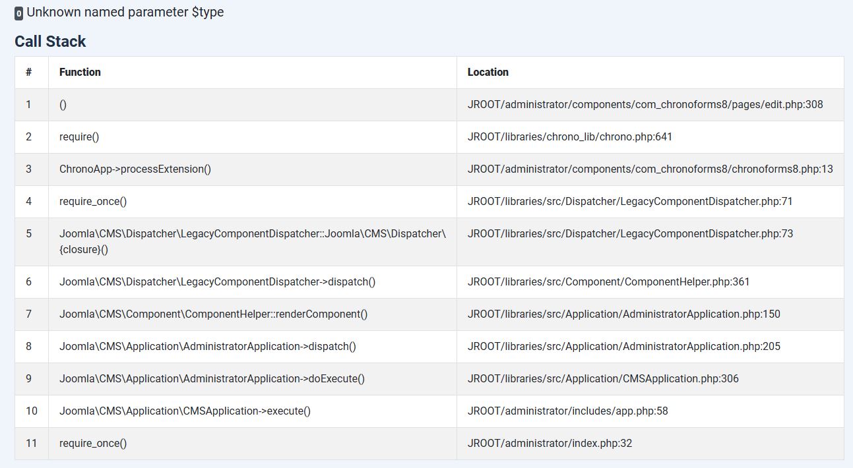Screen dimensions: 853x468
Task: Select the LegacyComponentDispatcher->dispatch() function entry
Action: pyautogui.click(x=217, y=281)
